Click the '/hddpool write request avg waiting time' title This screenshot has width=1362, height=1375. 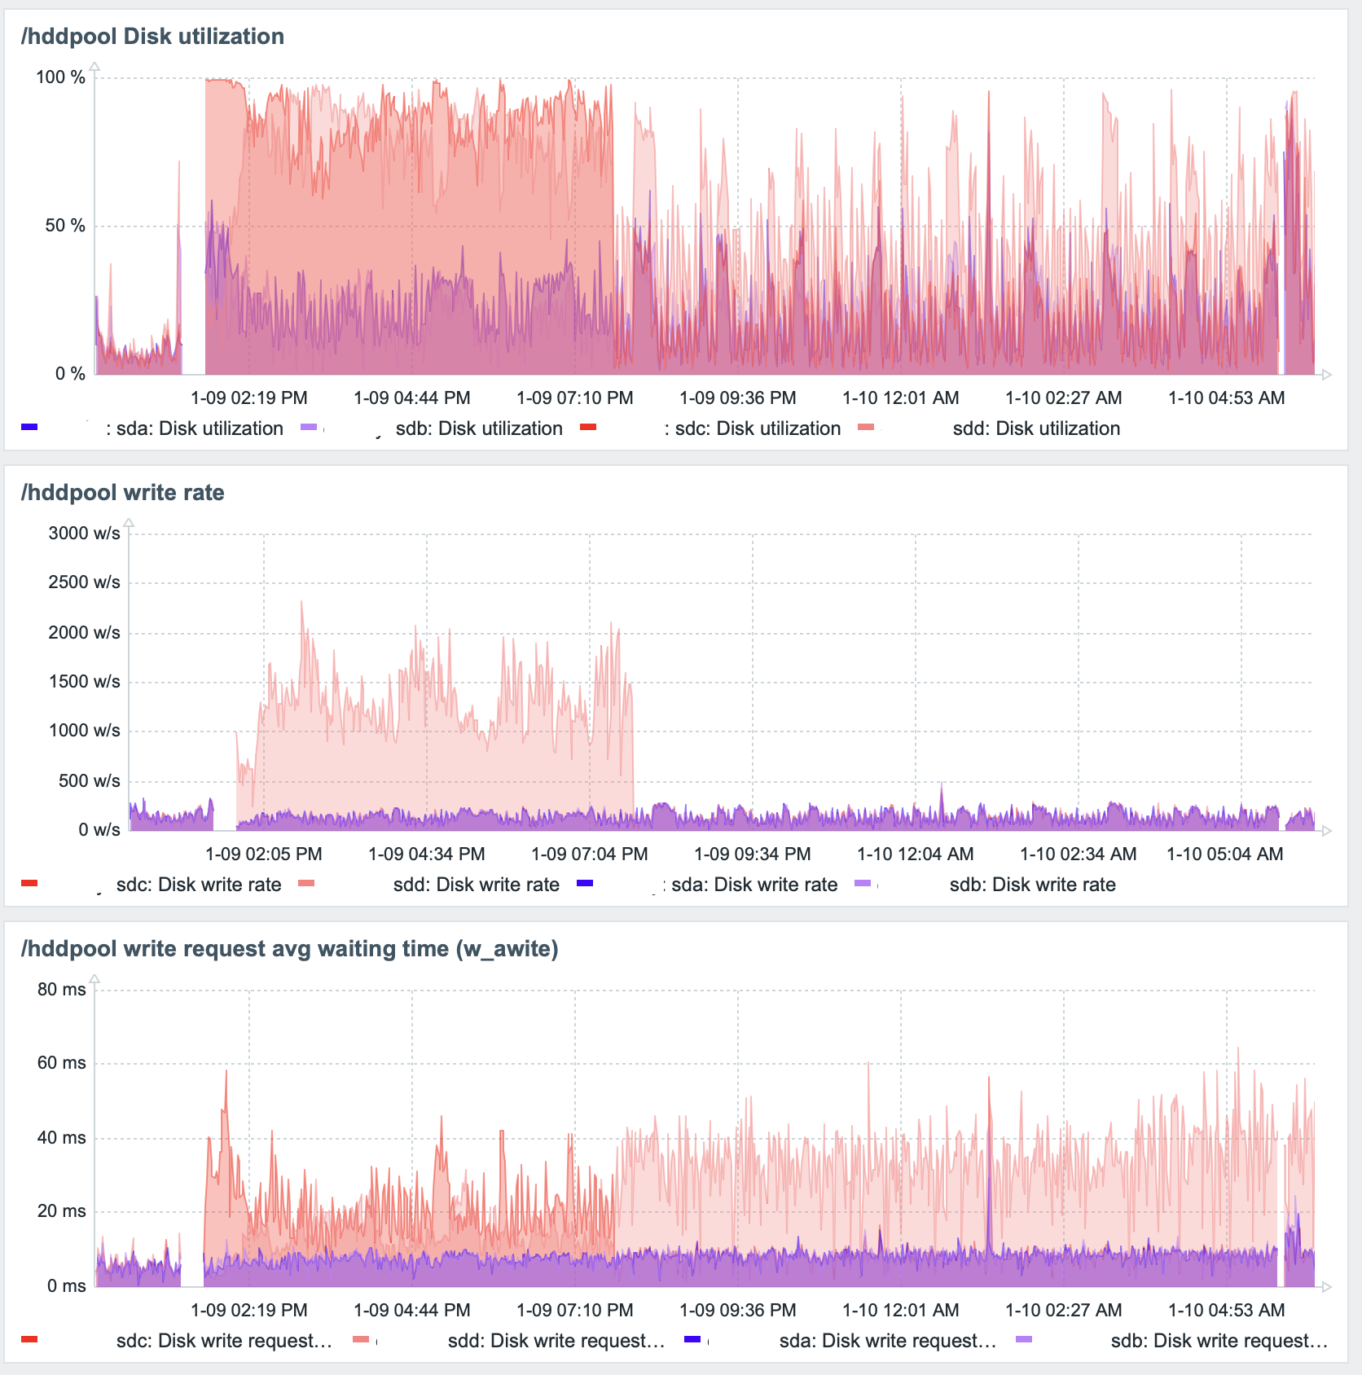pyautogui.click(x=289, y=949)
